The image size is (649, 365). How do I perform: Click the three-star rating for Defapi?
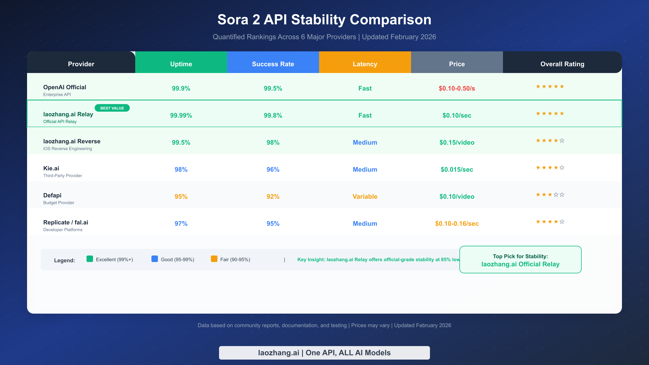(x=550, y=195)
